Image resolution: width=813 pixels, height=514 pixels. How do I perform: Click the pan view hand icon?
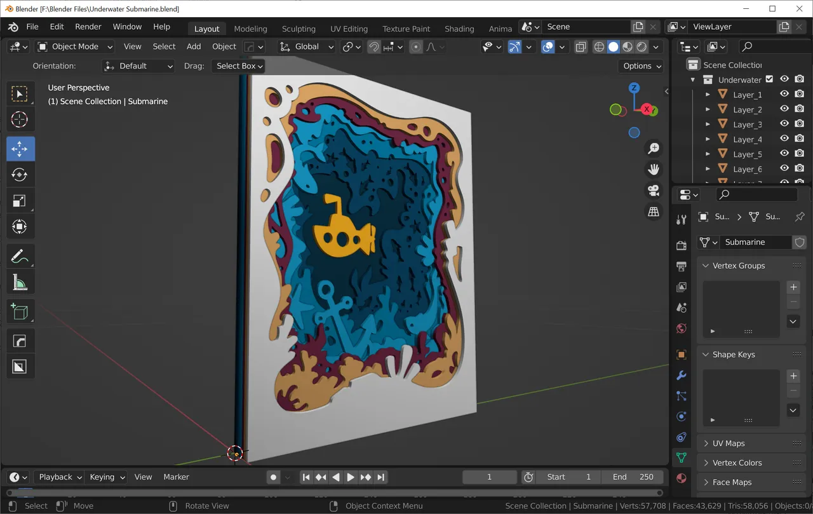click(x=654, y=169)
